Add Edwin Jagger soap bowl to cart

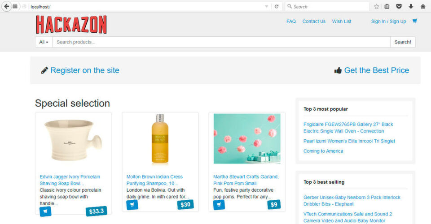(45, 211)
